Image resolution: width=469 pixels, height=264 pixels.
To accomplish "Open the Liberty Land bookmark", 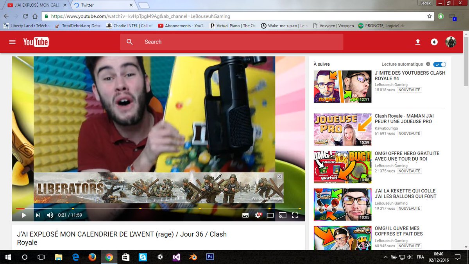I will (x=27, y=26).
